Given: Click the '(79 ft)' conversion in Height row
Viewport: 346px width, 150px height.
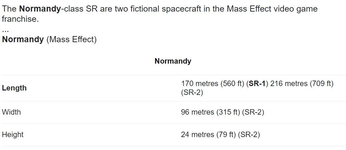Looking at the screenshot, I should [226, 135].
